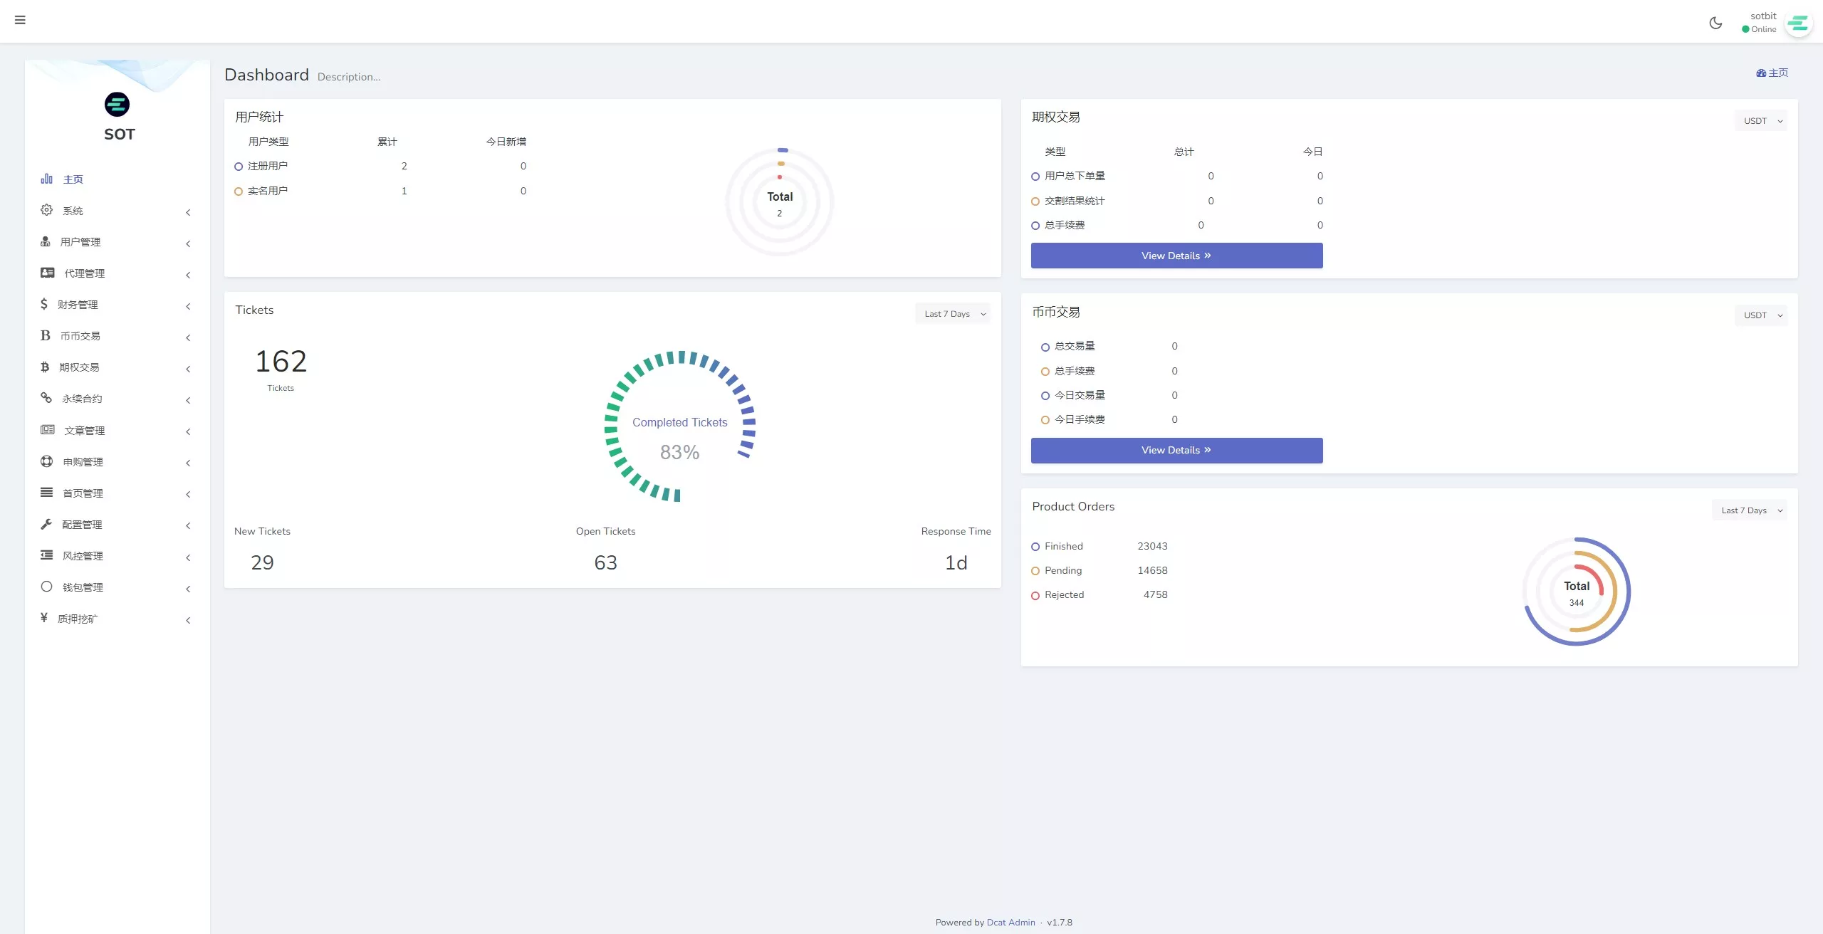Toggle dark mode moon icon
This screenshot has height=934, width=1823.
pyautogui.click(x=1715, y=23)
